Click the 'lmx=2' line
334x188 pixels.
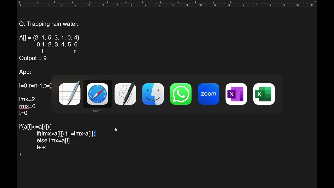coord(27,99)
